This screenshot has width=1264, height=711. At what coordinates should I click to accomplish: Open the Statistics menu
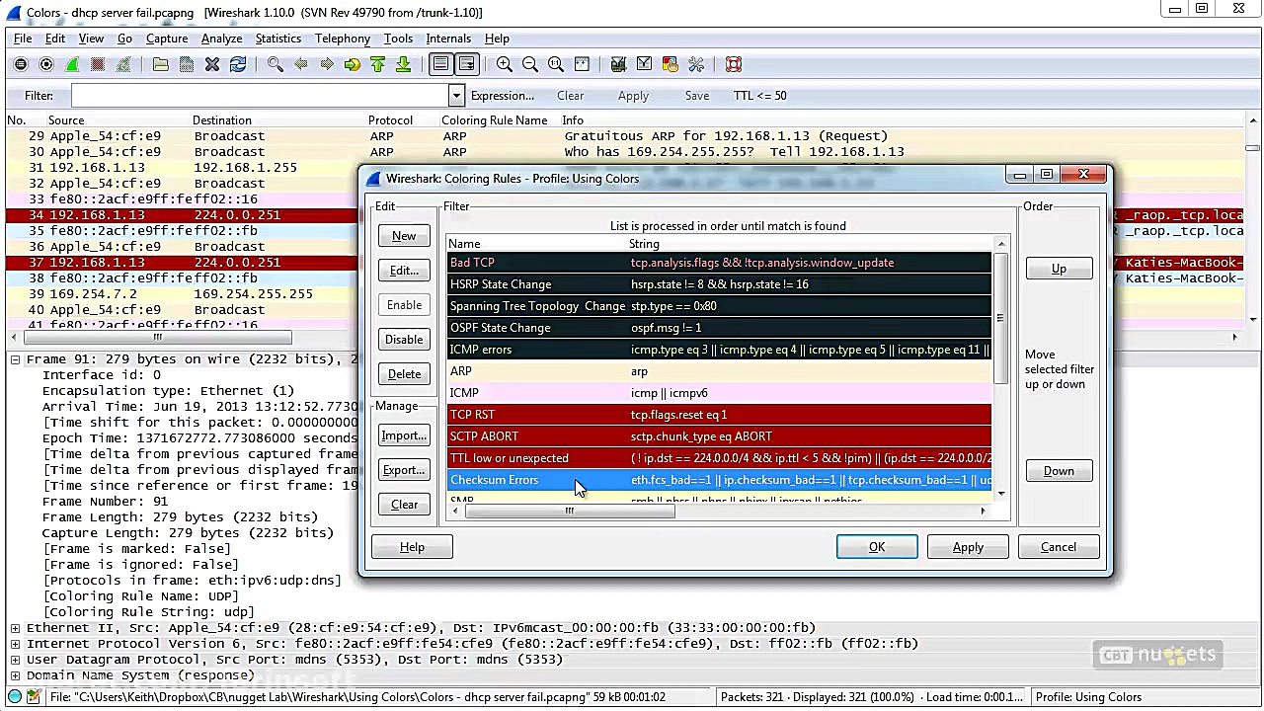tap(277, 39)
